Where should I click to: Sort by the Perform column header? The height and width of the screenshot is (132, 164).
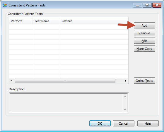click(21, 21)
